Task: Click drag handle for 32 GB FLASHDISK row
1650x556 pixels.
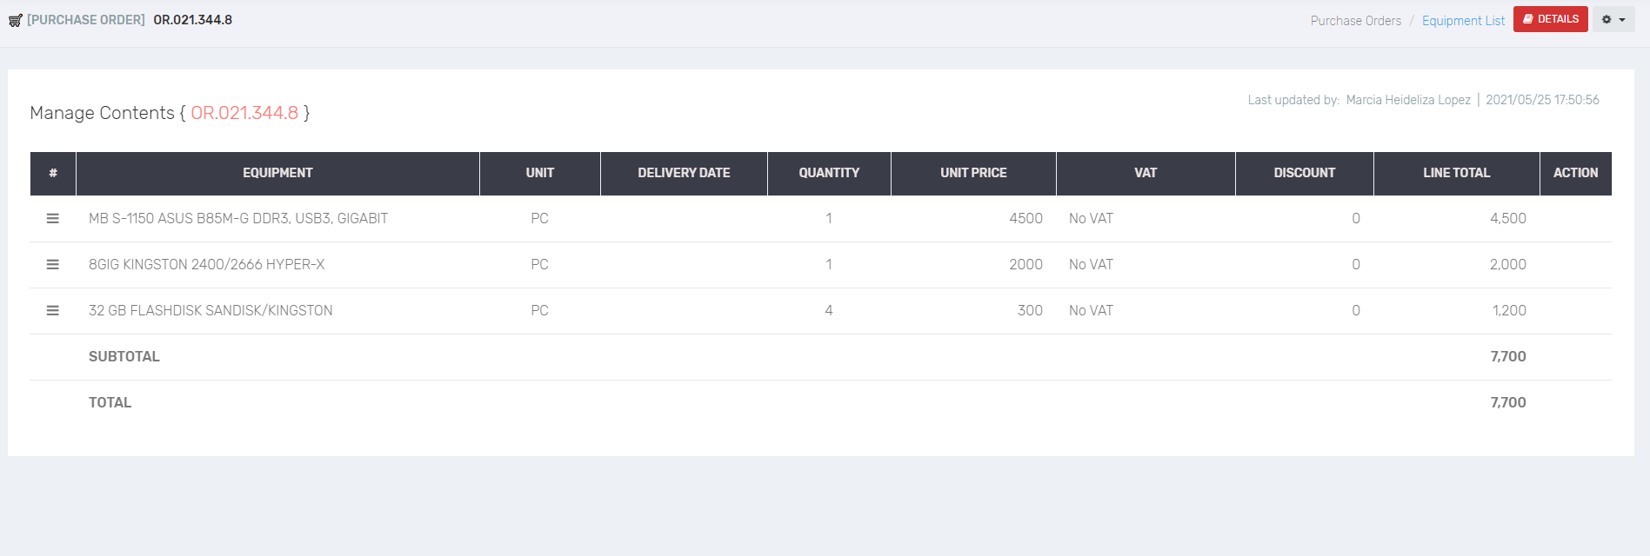Action: [53, 311]
